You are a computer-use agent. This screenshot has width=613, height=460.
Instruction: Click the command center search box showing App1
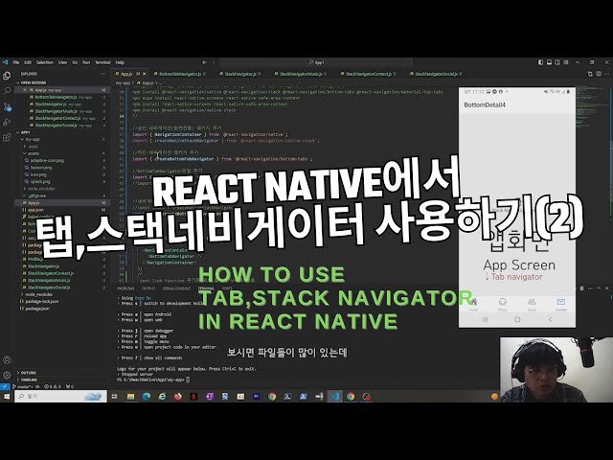[x=316, y=62]
